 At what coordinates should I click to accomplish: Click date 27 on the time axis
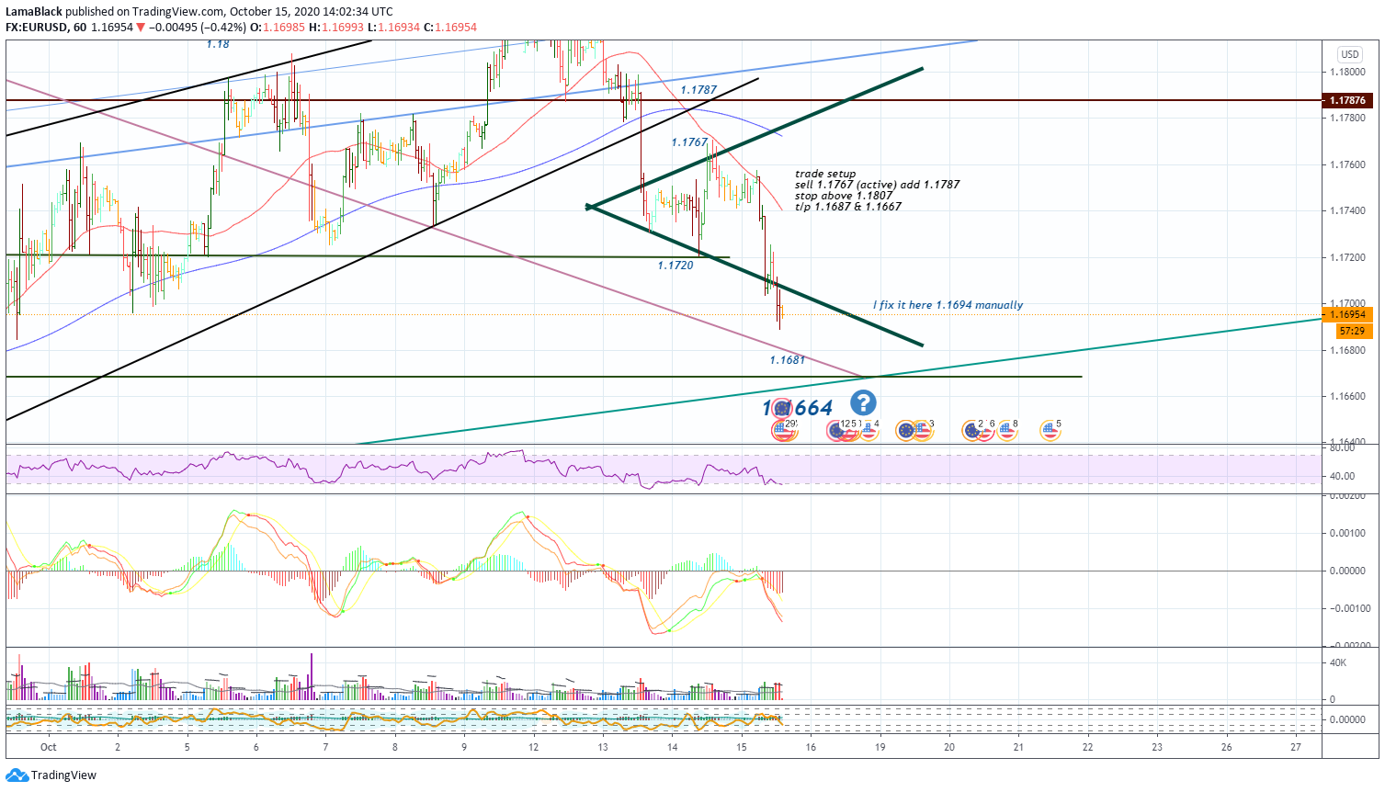coord(1295,747)
